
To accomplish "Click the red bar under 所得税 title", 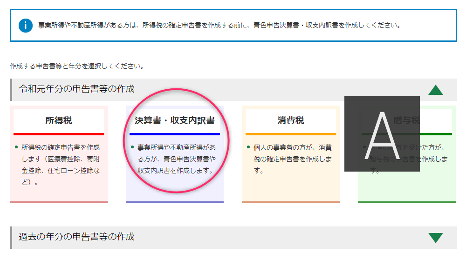I will (59, 134).
